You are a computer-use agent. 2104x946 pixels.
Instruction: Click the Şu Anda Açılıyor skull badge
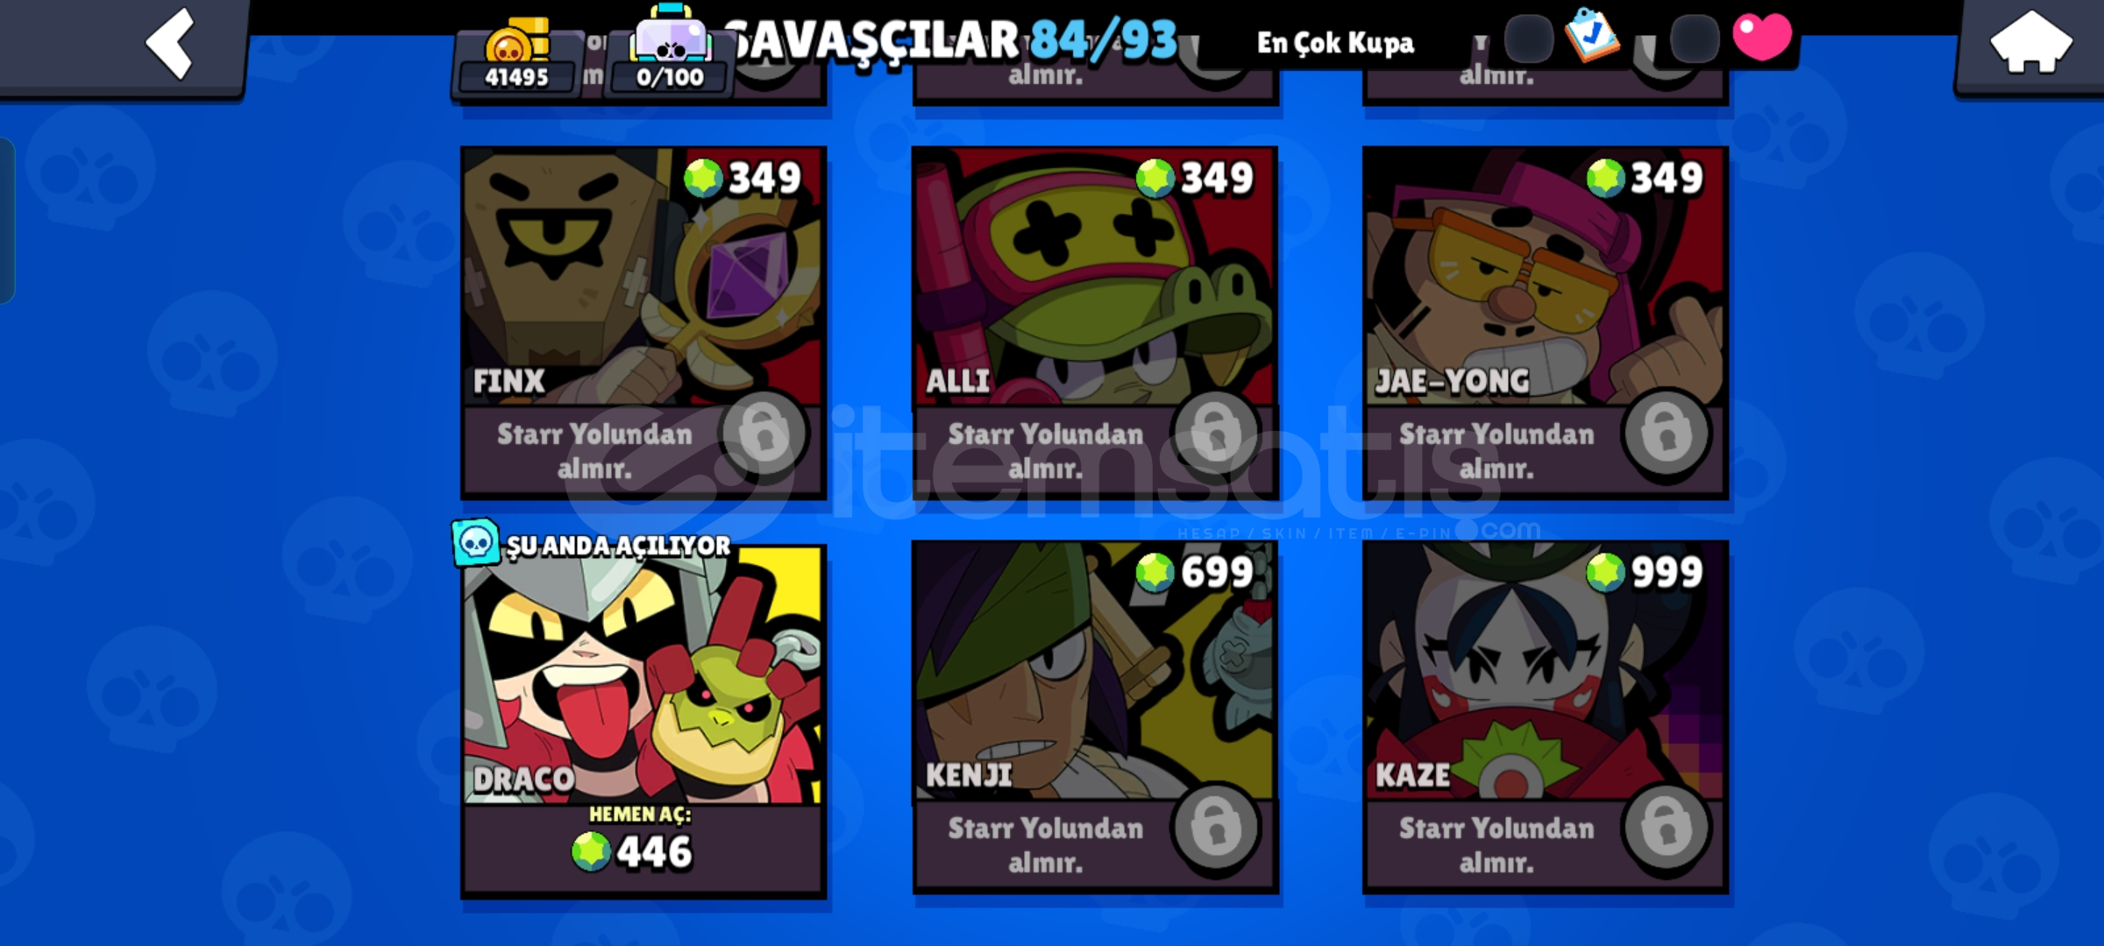tap(476, 542)
